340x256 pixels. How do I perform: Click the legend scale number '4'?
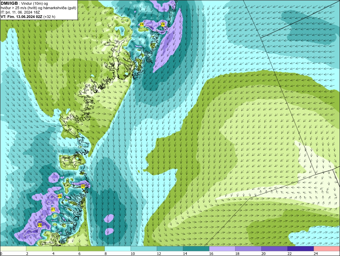[53, 254]
